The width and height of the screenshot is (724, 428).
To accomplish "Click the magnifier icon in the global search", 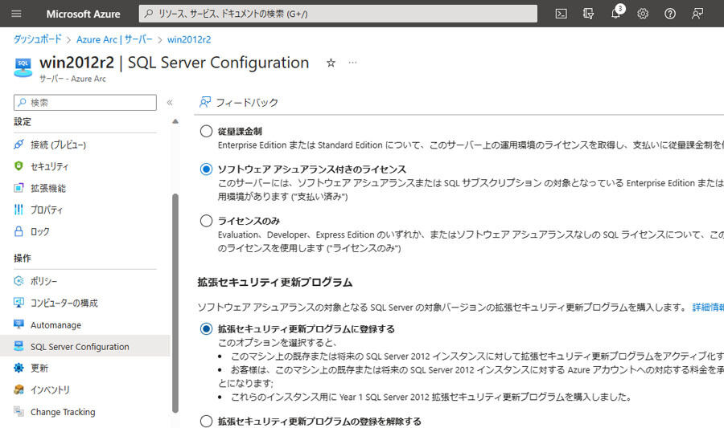I will 148,14.
